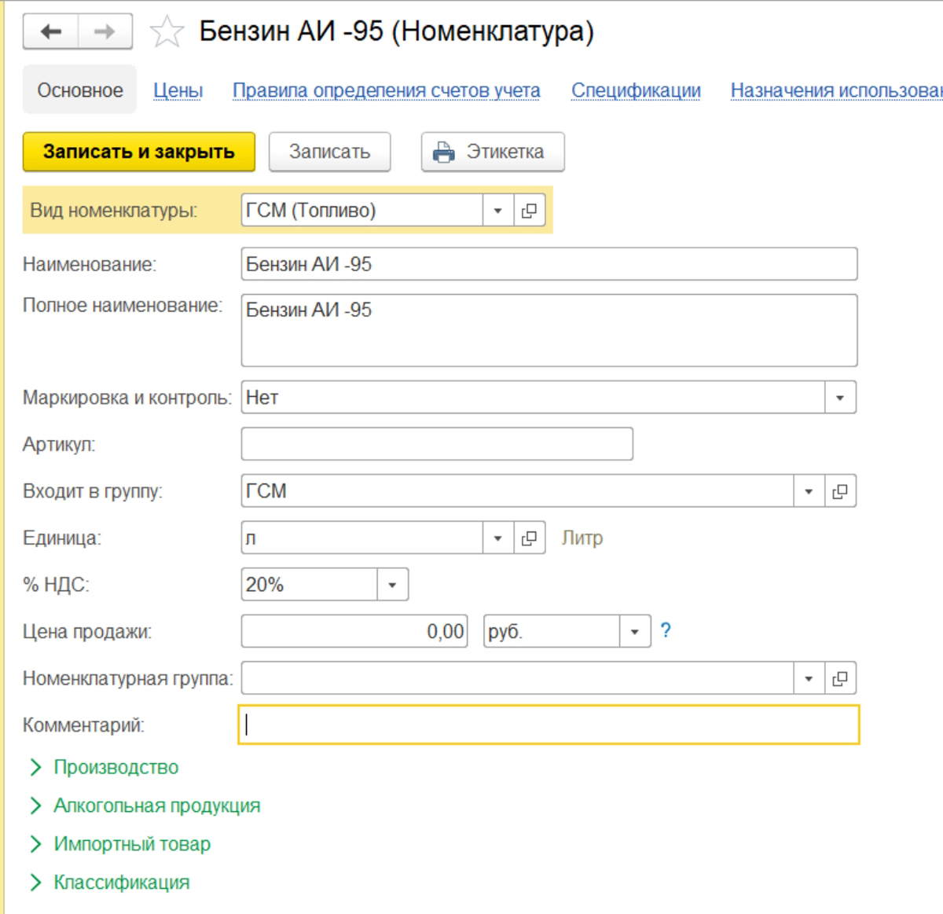Click the back navigation arrow

51,31
